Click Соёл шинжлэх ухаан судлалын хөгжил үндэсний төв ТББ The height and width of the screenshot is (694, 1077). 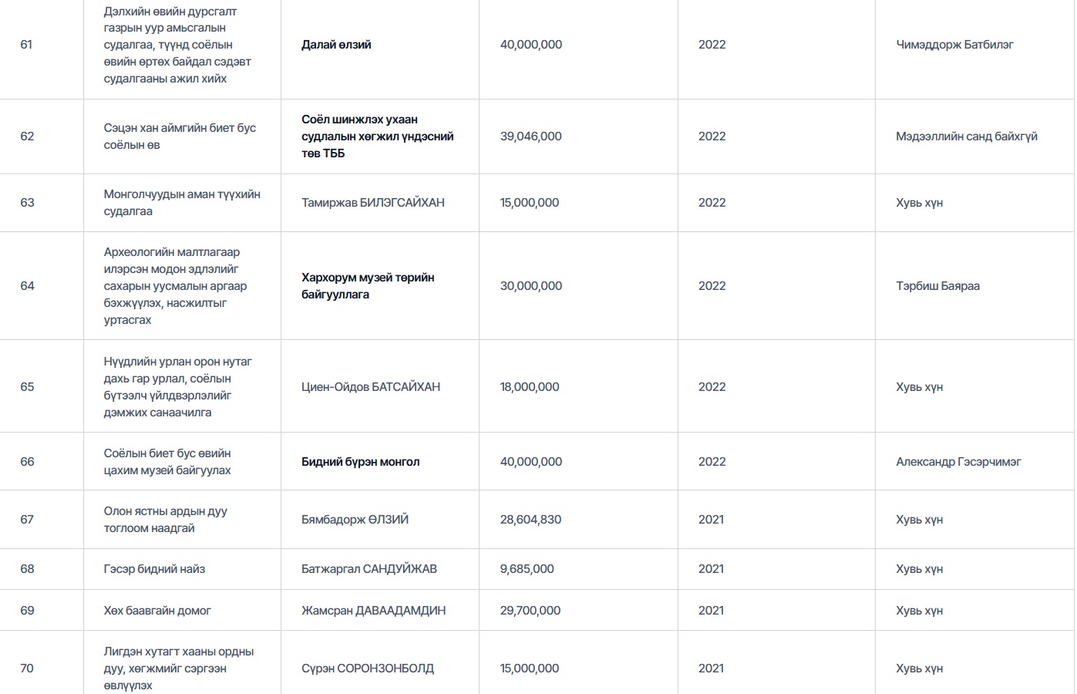tap(377, 136)
